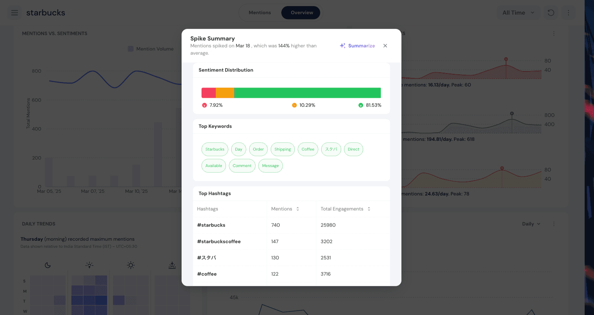
Task: Select the Shipping keyword chip
Action: pyautogui.click(x=283, y=149)
